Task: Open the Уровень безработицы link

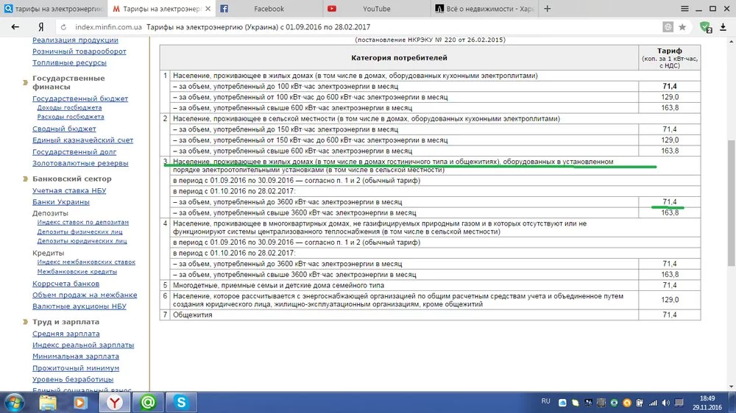Action: (x=73, y=379)
